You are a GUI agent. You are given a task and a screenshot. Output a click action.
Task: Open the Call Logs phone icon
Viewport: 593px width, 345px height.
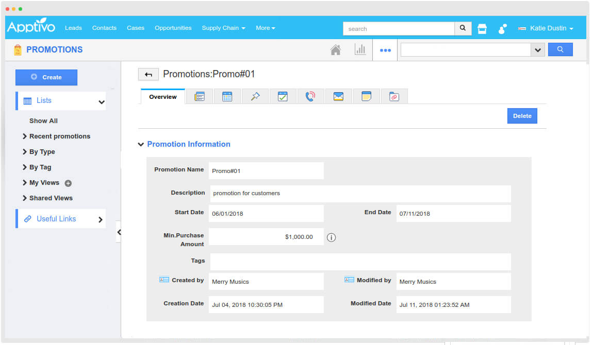[310, 96]
